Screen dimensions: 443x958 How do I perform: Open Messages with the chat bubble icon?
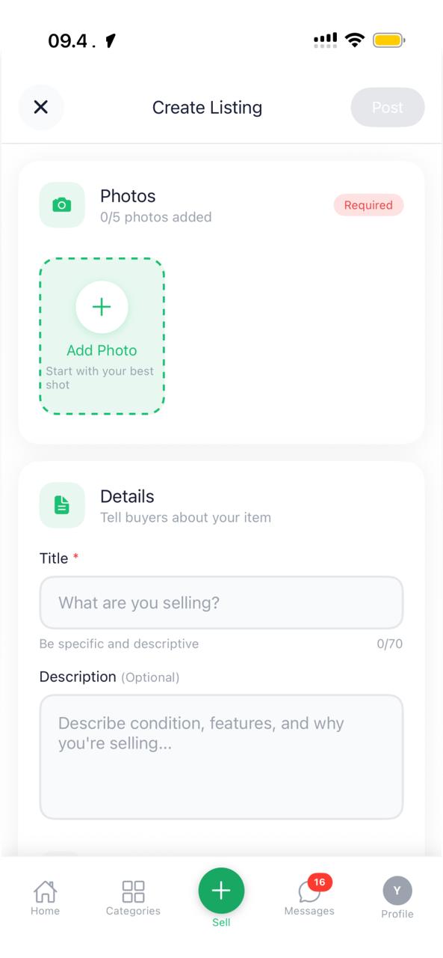point(309,894)
